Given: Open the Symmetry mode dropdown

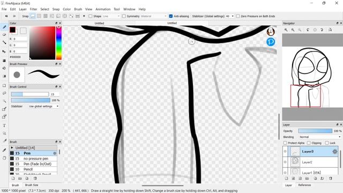Looking at the screenshot, I should click(x=154, y=16).
